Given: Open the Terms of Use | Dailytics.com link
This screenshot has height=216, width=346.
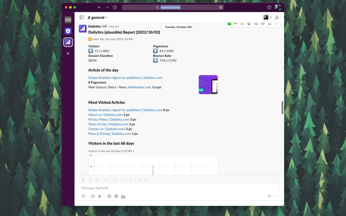Looking at the screenshot, I should coord(108,124).
